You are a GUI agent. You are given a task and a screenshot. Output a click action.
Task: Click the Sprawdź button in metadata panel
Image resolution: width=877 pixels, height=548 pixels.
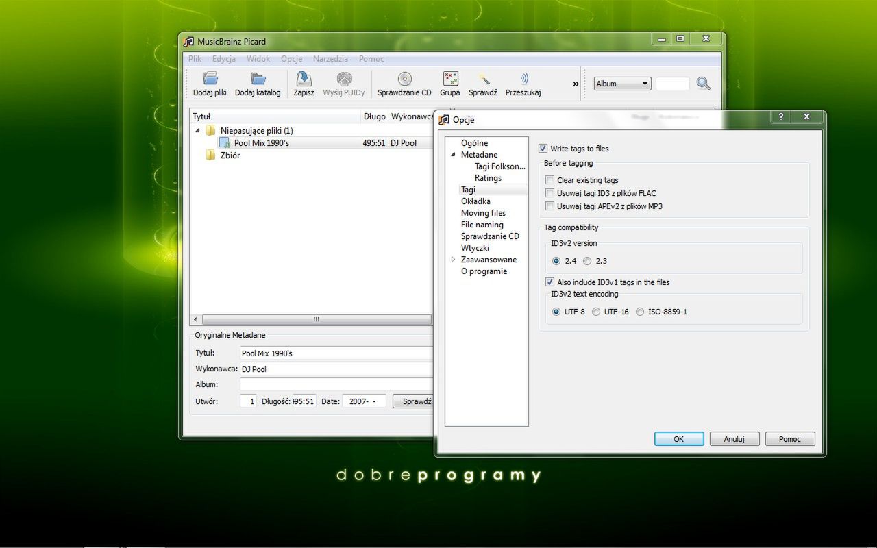pos(414,401)
